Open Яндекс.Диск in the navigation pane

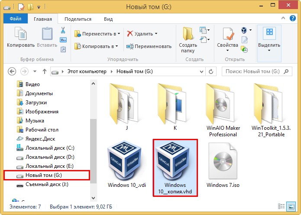[36, 139]
